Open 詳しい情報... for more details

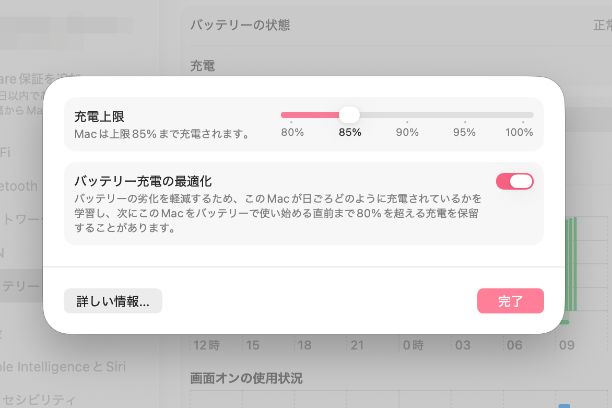[113, 301]
